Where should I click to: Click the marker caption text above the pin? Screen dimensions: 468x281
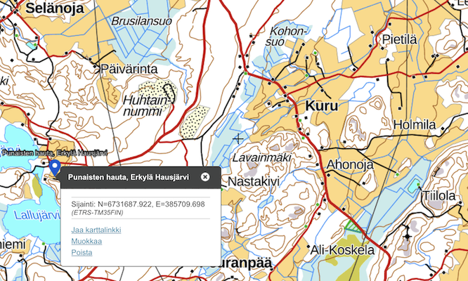55,153
